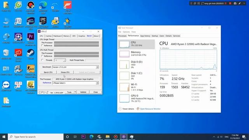Image resolution: width=249 pixels, height=140 pixels.
Task: Select Wi-Fi performance item
Action: point(137,87)
